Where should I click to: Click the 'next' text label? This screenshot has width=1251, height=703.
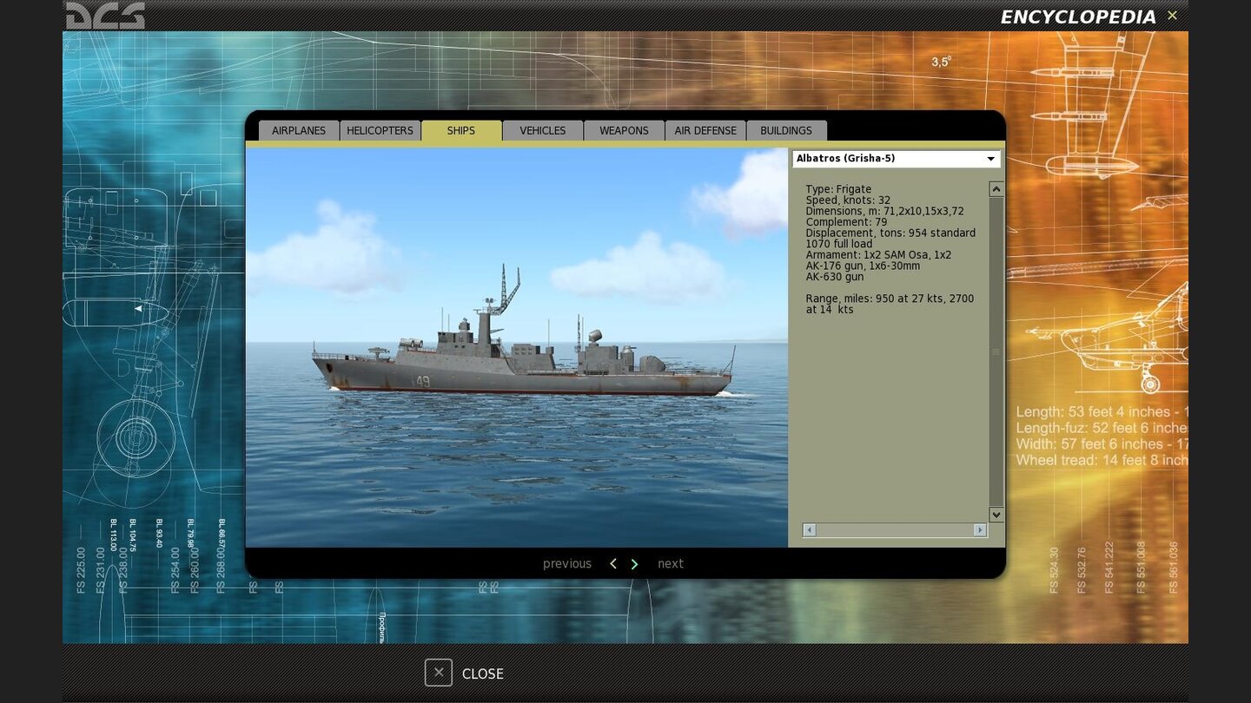tap(671, 564)
